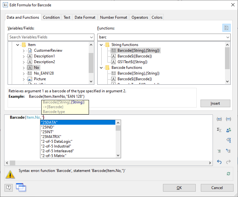
Task: Open the functions search dropdown arrow
Action: (228, 37)
